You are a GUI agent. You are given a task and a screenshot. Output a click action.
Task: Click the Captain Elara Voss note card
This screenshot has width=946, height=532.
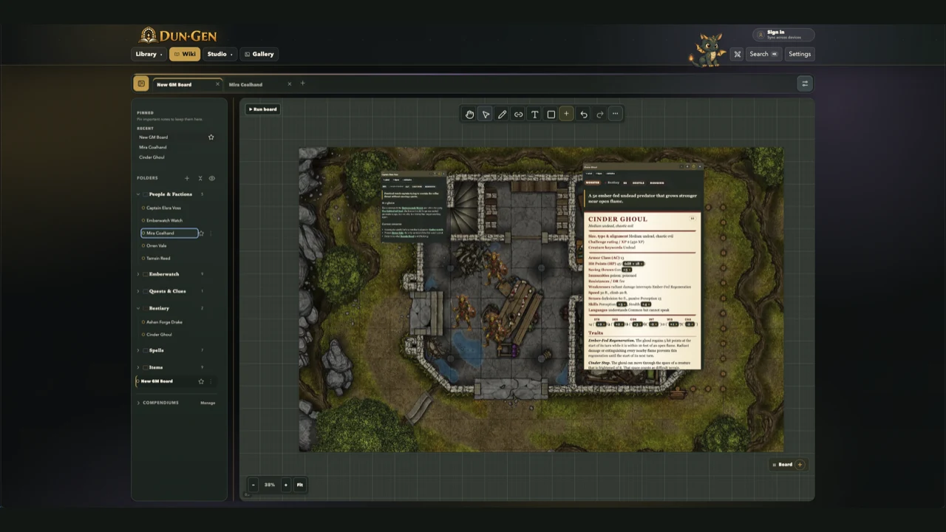(413, 208)
